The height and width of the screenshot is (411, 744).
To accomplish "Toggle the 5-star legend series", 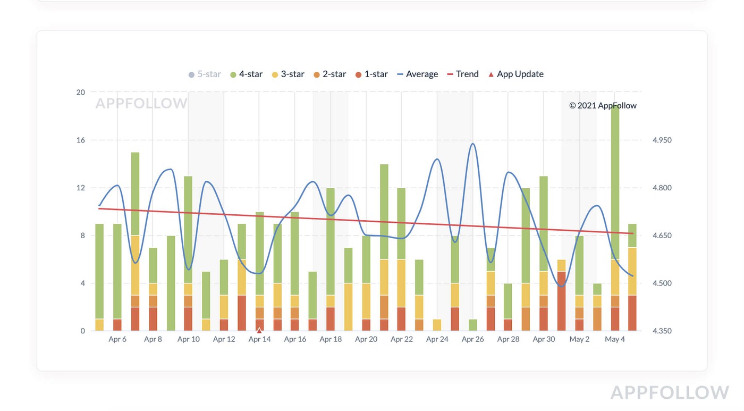I will tap(205, 74).
